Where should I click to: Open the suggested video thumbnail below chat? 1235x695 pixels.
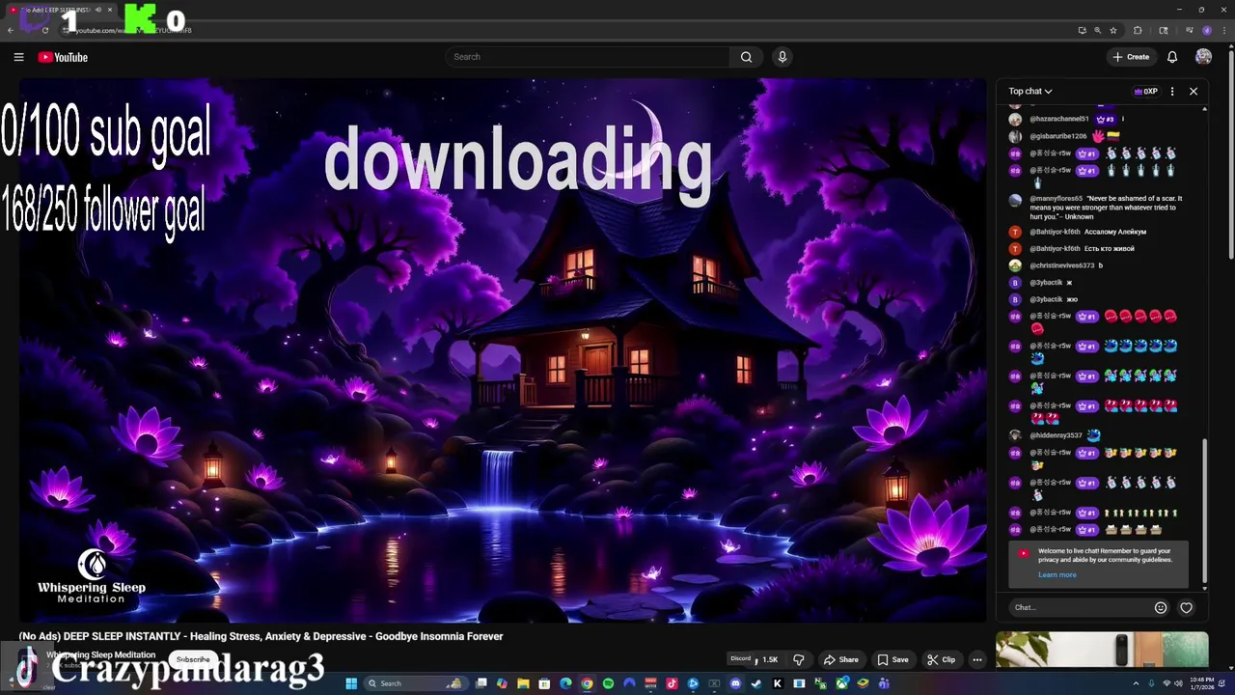(1102, 649)
